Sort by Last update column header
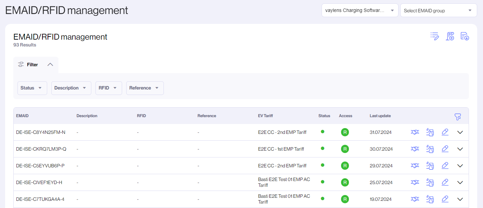The height and width of the screenshot is (208, 483). (380, 116)
